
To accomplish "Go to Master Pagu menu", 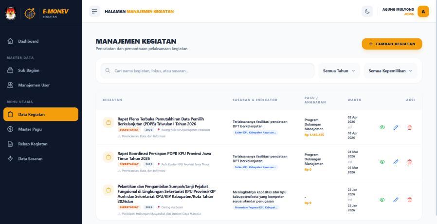I will tap(31, 129).
